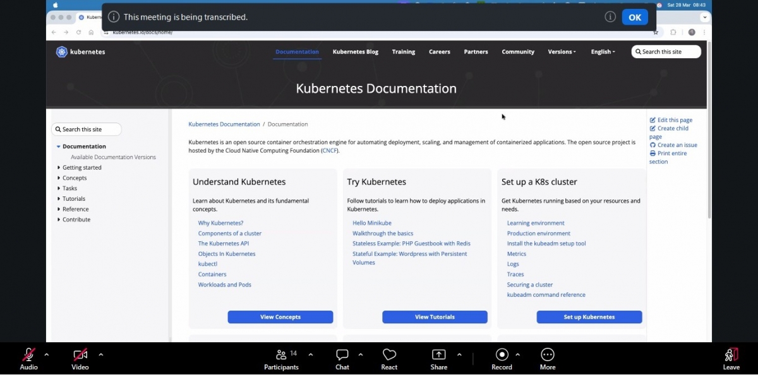
Task: Unmute the microphone with Audio button
Action: 28,355
